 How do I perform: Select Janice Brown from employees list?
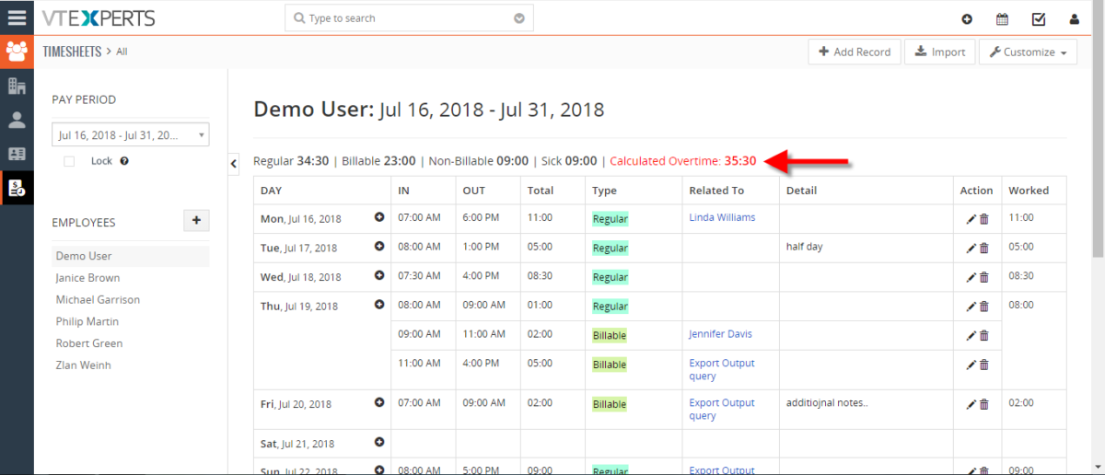(x=87, y=278)
